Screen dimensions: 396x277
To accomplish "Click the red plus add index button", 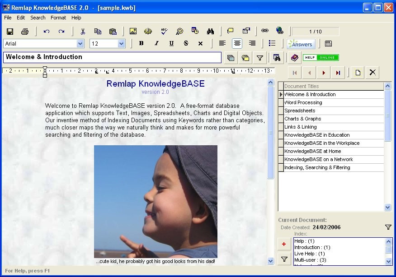I will [284, 244].
